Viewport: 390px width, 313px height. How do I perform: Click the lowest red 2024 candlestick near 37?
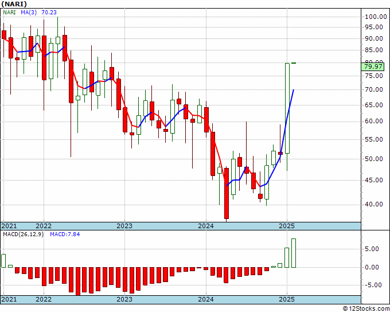(x=227, y=193)
